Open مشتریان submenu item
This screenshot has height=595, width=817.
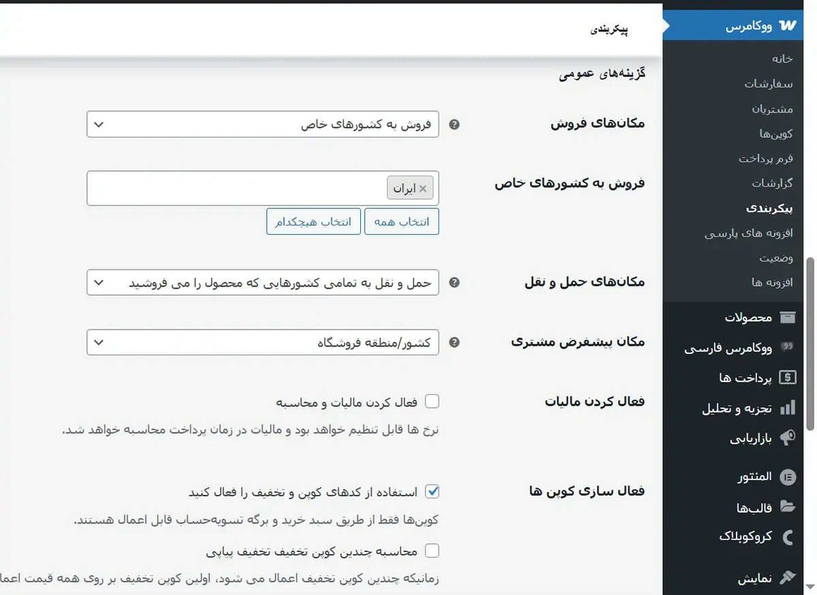(773, 109)
